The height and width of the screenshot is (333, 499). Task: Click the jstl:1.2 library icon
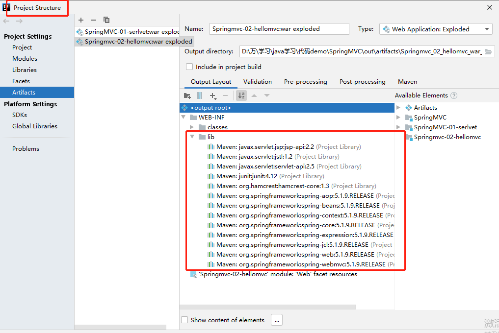coord(210,157)
